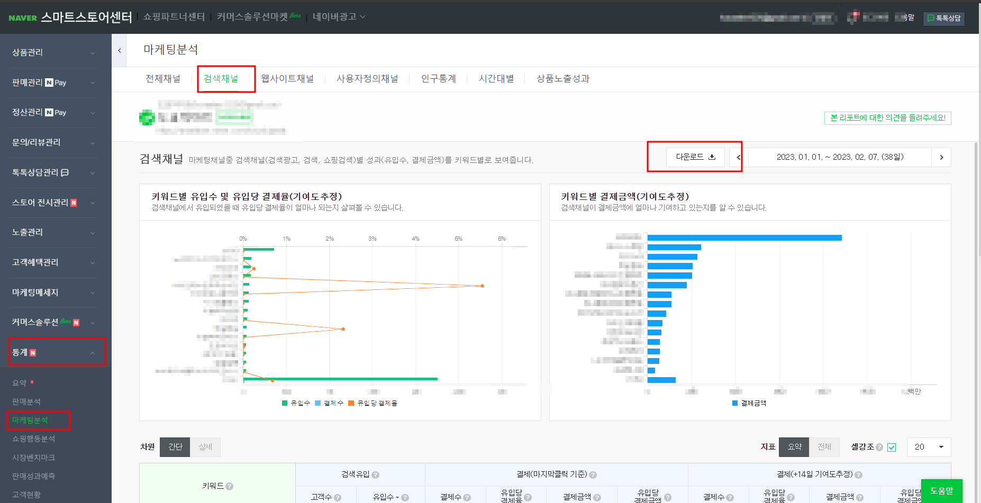
Task: Open the 네이버광고 dropdown in header
Action: 339,17
